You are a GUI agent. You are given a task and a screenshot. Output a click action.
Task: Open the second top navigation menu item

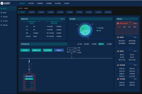click(31, 3)
